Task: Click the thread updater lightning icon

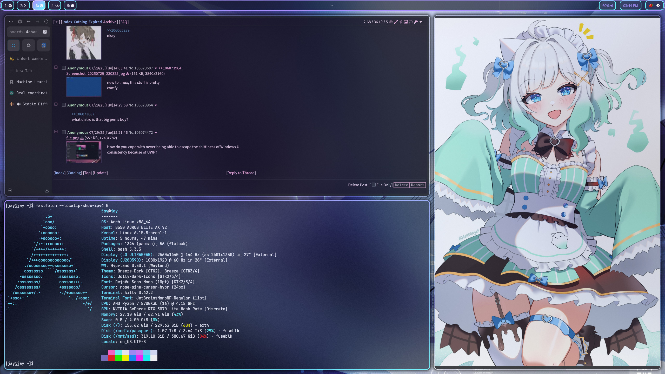Action: [x=401, y=22]
